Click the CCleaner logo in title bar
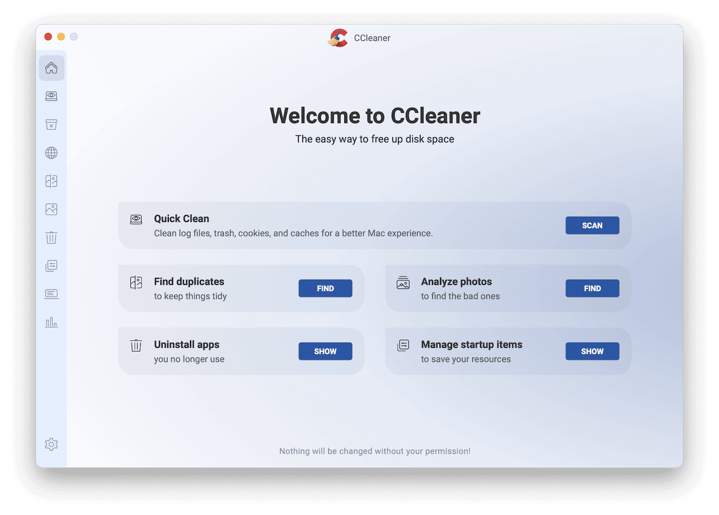Viewport: 719px width, 515px height. point(338,38)
